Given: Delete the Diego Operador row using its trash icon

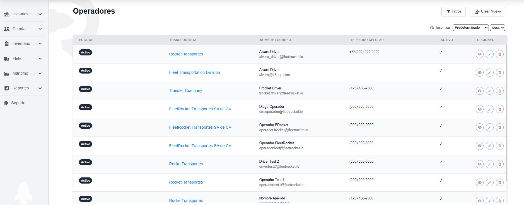Looking at the screenshot, I should point(499,109).
